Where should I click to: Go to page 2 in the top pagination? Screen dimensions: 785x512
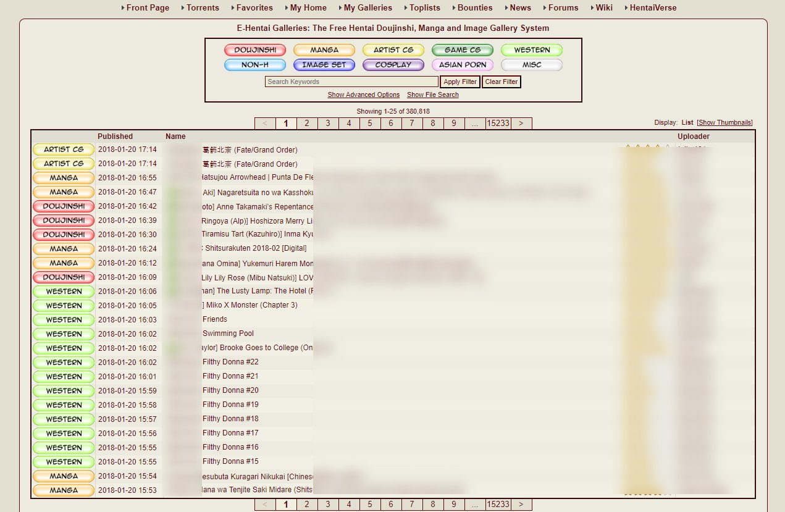tap(307, 123)
